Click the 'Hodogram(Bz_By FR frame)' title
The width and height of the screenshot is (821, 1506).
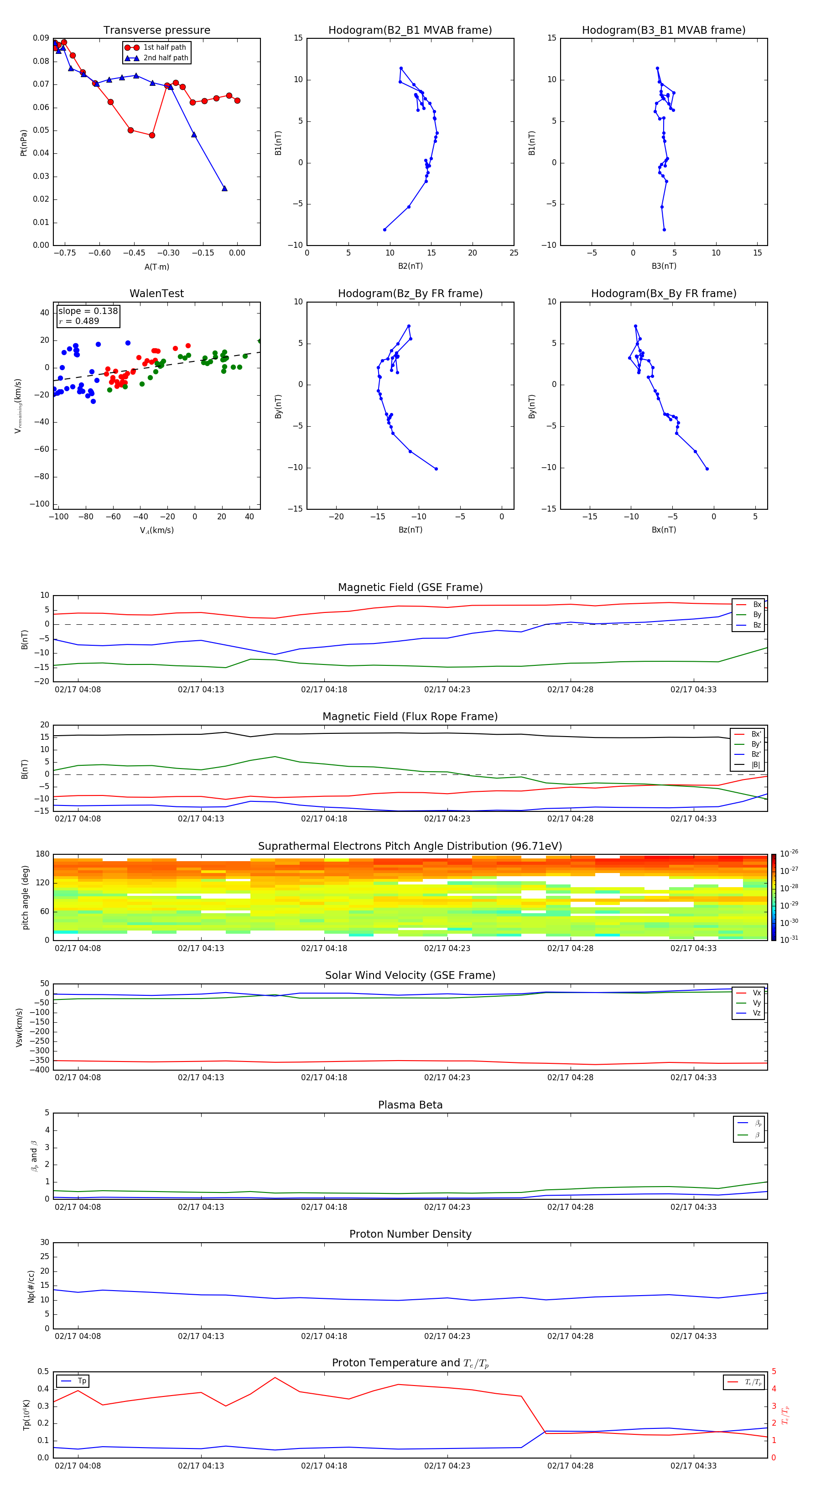(x=410, y=293)
